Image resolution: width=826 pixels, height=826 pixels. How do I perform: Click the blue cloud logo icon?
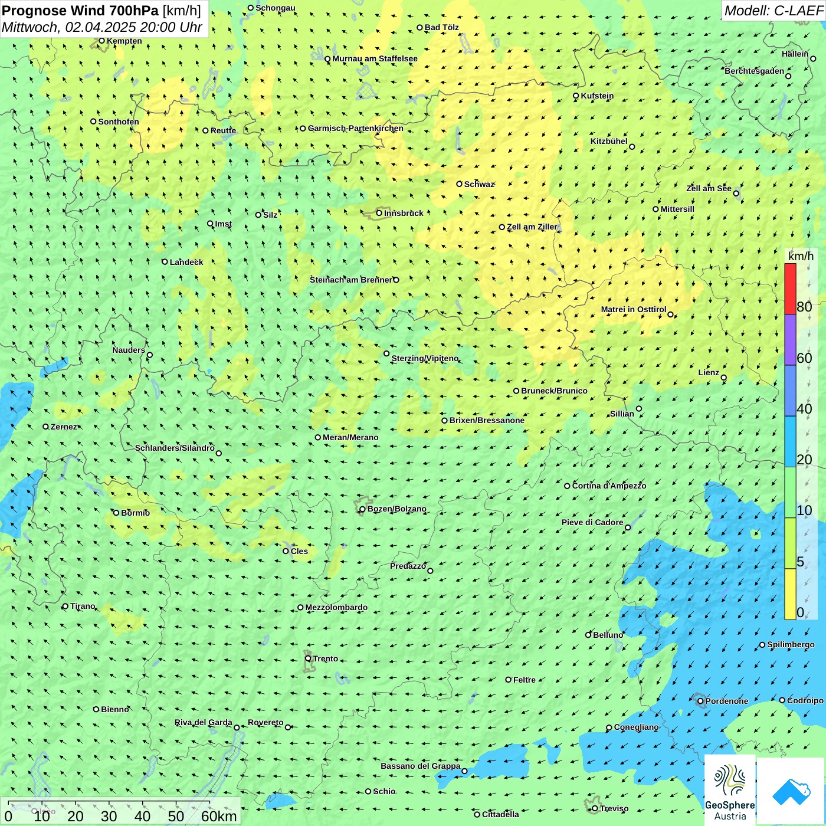click(791, 792)
